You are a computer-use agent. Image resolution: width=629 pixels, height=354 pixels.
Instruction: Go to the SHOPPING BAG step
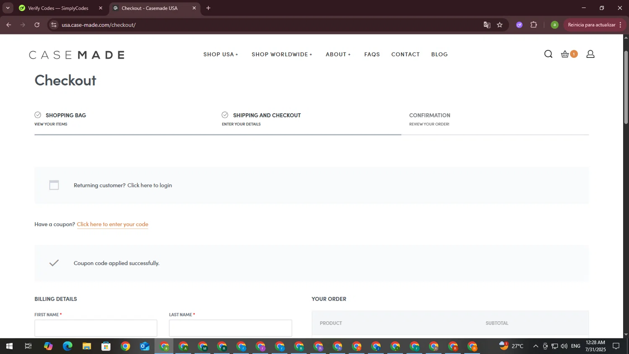coord(65,115)
